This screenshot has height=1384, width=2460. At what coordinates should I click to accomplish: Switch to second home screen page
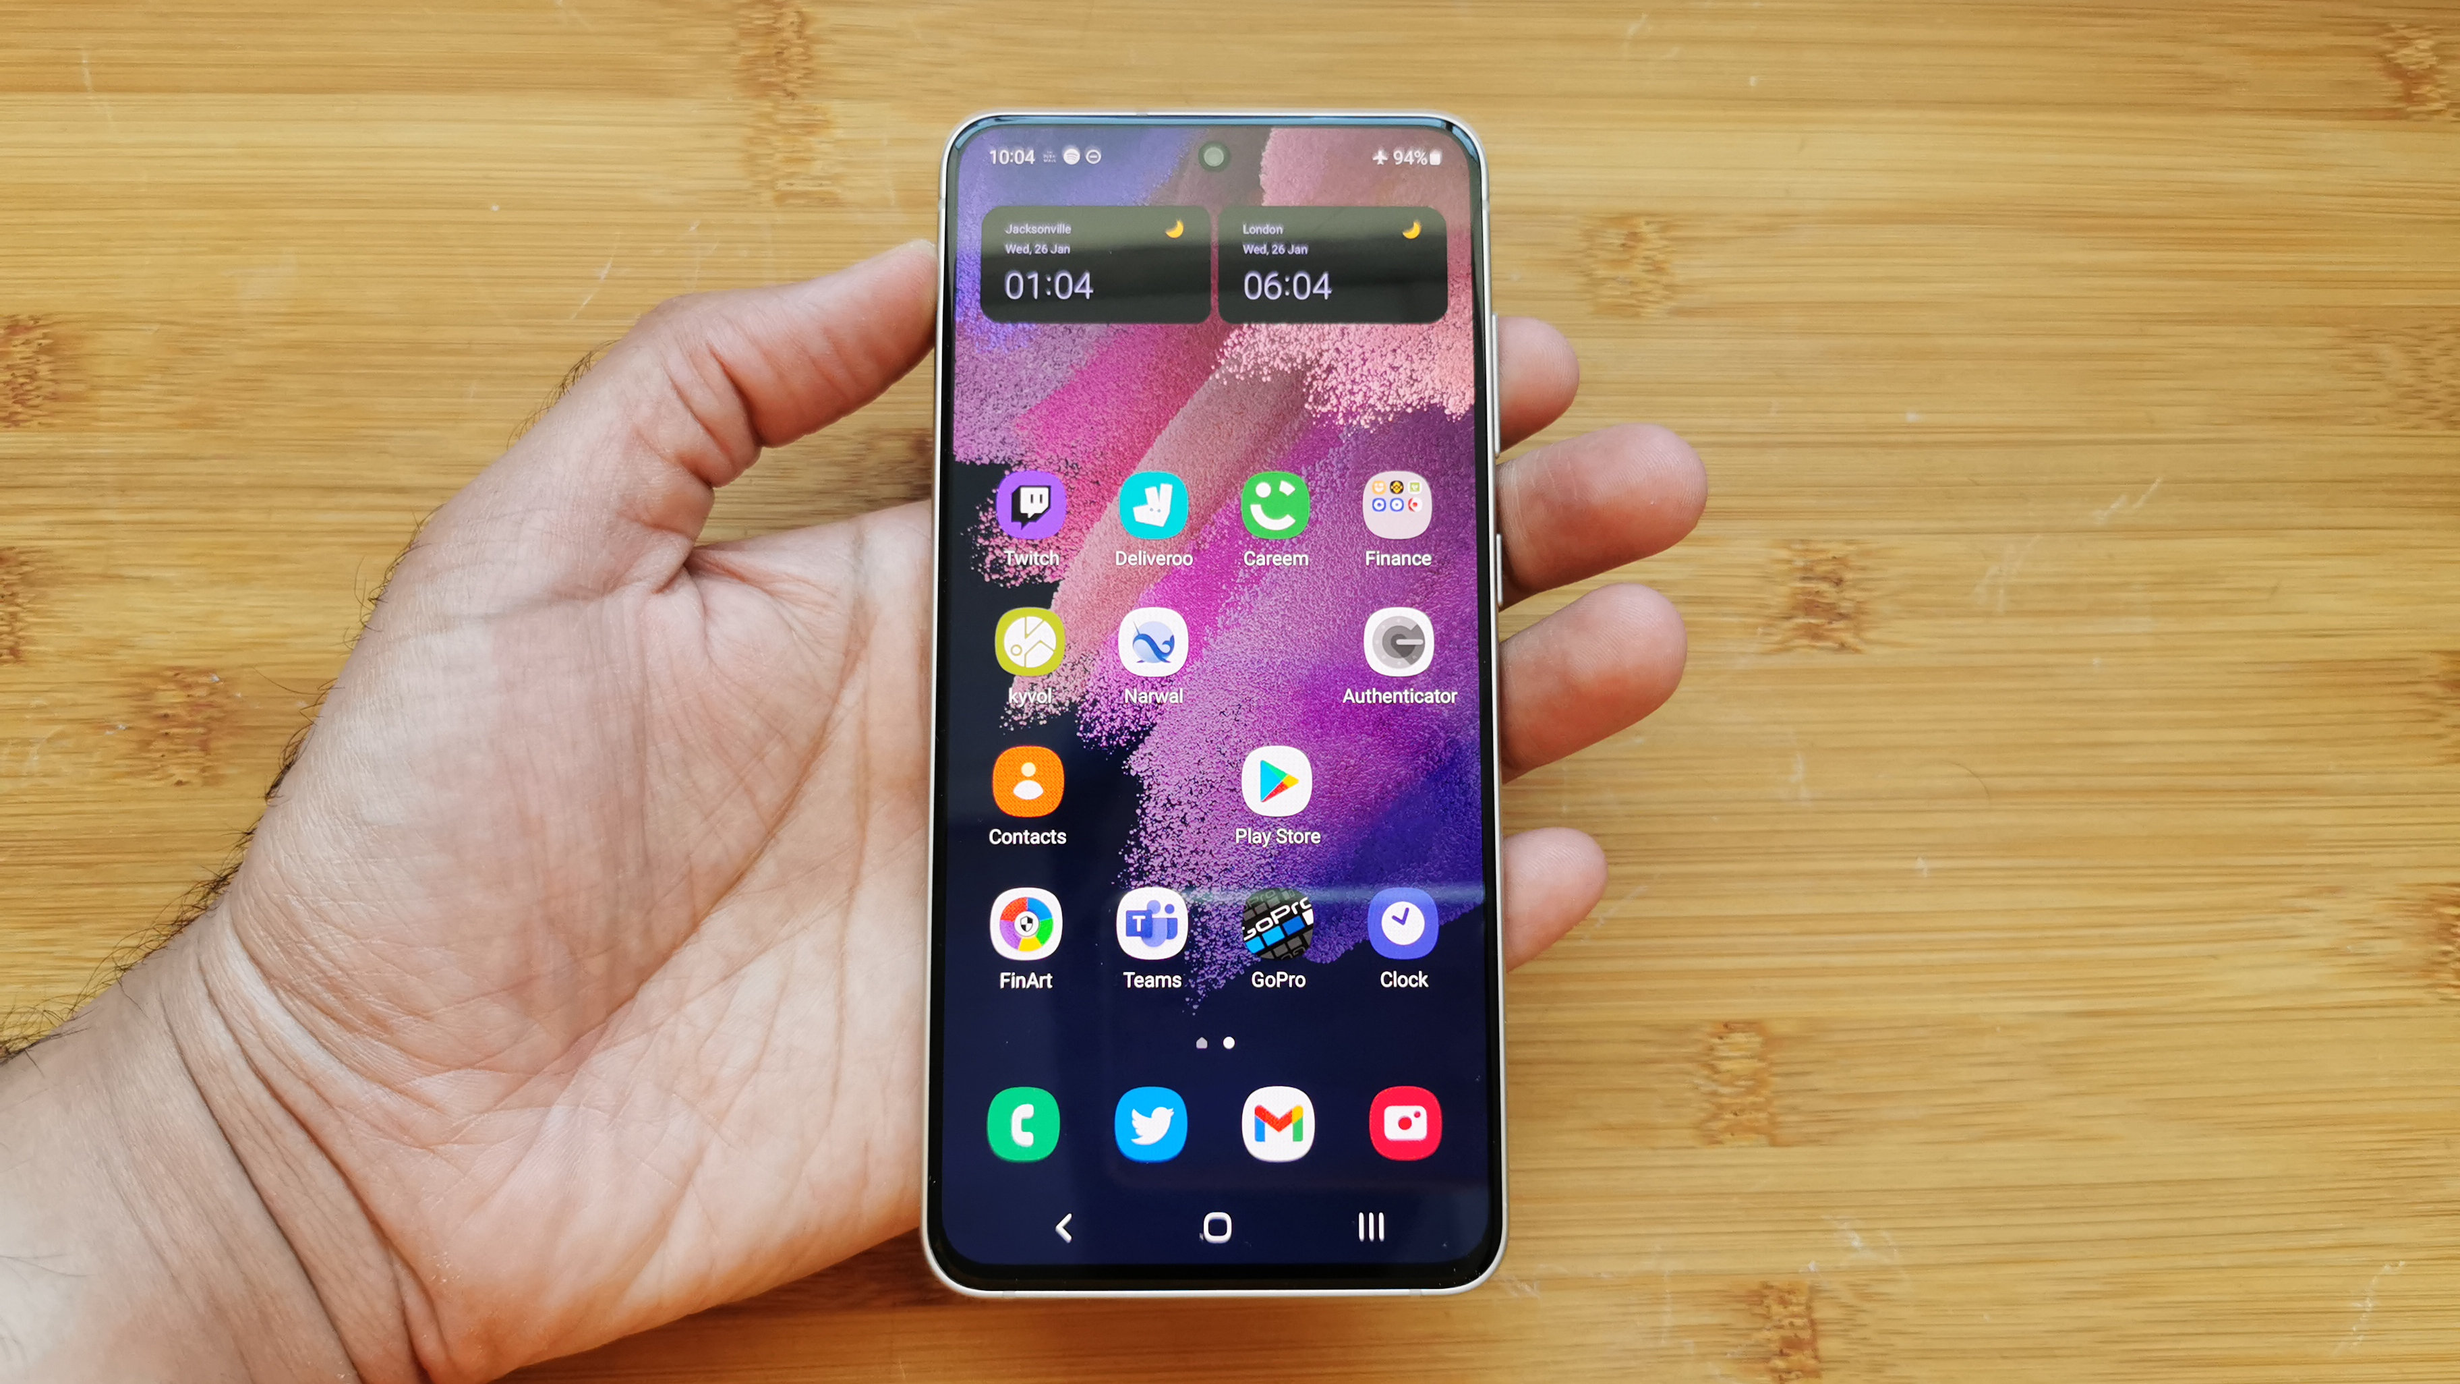1230,1043
